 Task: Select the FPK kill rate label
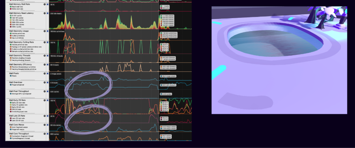17,109
